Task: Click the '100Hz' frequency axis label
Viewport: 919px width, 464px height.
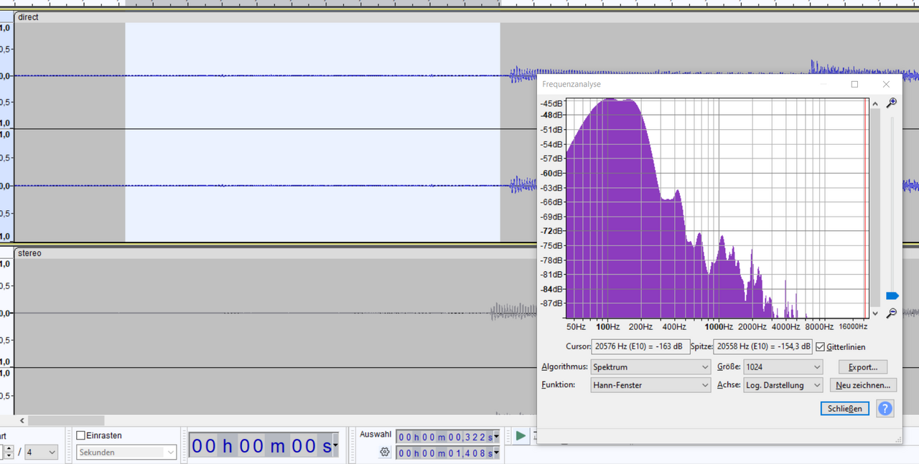Action: (607, 326)
